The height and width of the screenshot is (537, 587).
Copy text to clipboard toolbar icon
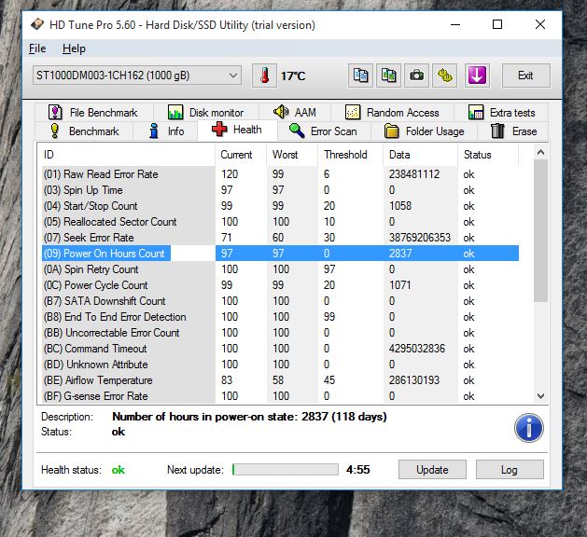click(360, 76)
